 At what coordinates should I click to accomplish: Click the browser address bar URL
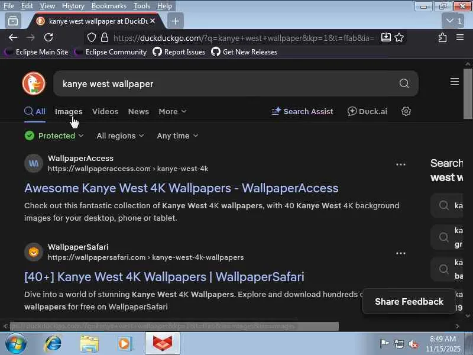(244, 38)
